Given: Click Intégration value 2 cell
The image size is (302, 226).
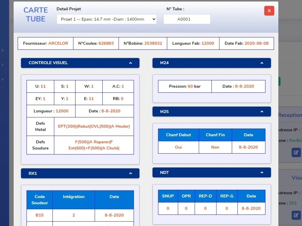Looking at the screenshot, I should pos(74,215).
